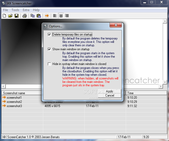The height and width of the screenshot is (141, 169).
Task: Click the I4X Screencatcher title bar icon
Action: [4, 3]
